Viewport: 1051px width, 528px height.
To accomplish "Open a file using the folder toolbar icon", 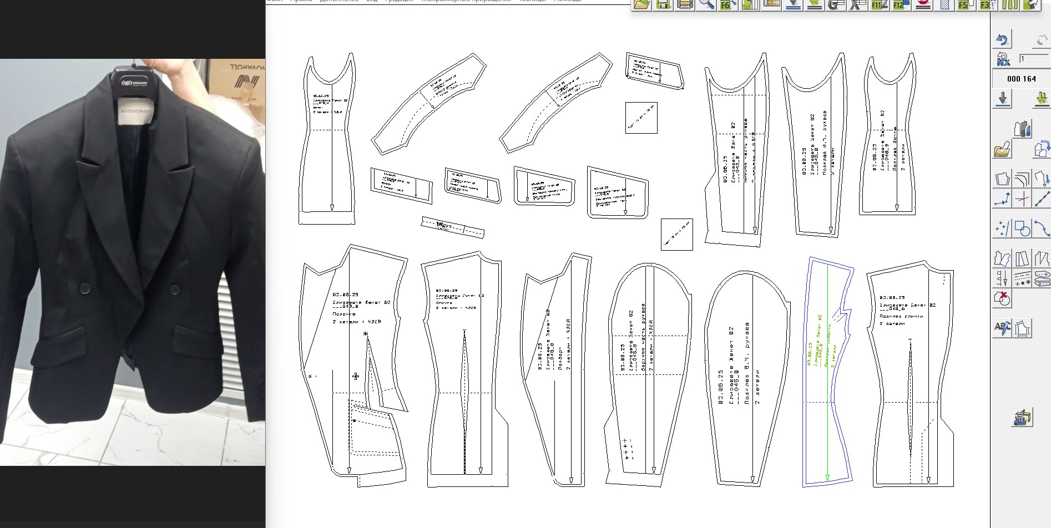I will 642,4.
